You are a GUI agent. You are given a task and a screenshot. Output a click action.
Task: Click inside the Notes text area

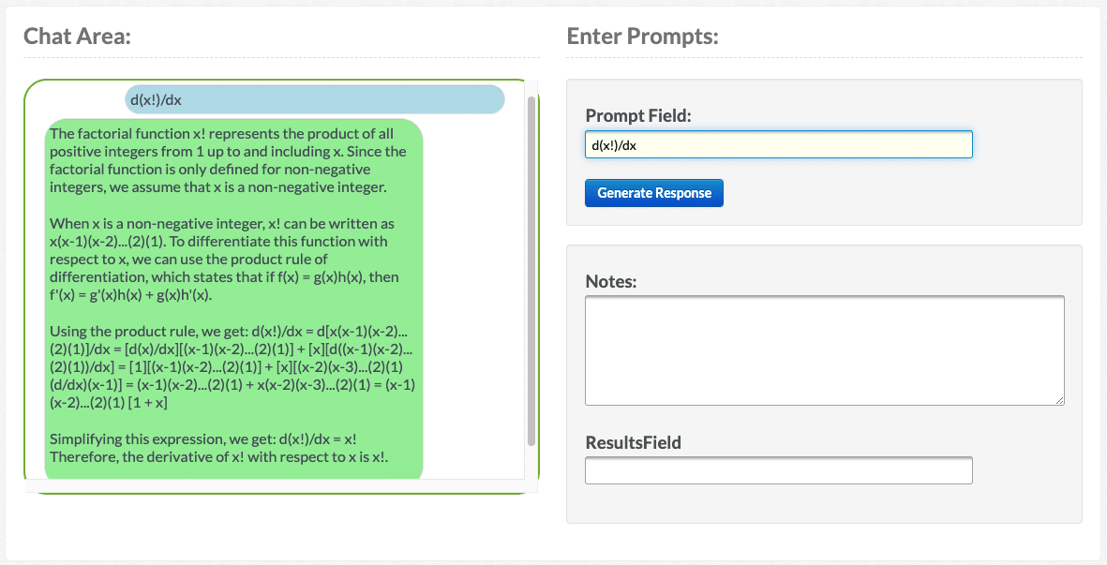824,350
